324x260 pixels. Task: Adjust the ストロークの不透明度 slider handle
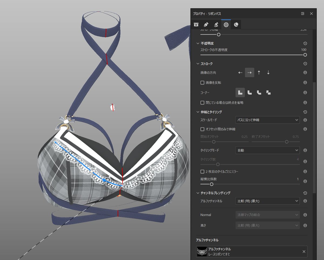[x=305, y=55]
